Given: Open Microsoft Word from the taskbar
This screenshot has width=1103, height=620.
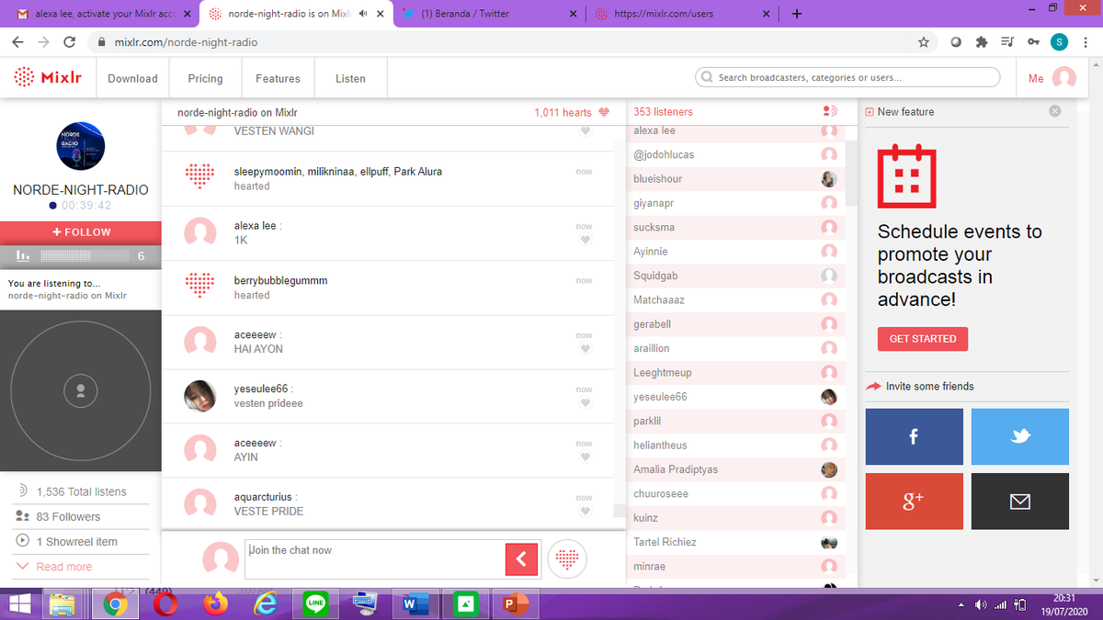Looking at the screenshot, I should click(x=415, y=604).
